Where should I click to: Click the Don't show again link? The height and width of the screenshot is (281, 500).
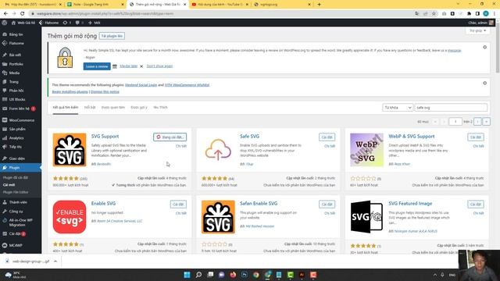pos(159,66)
